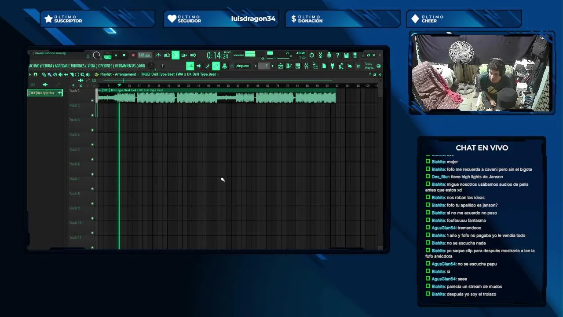
Task: Select [FREE] Drill Type Beat in picker panel
Action: [45, 93]
